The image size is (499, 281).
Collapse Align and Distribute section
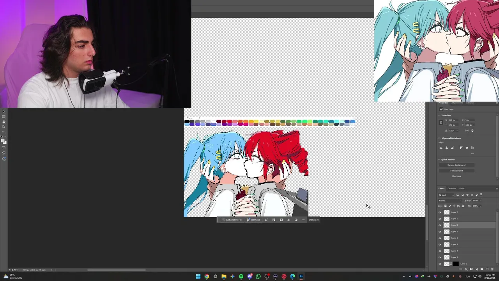pos(439,138)
